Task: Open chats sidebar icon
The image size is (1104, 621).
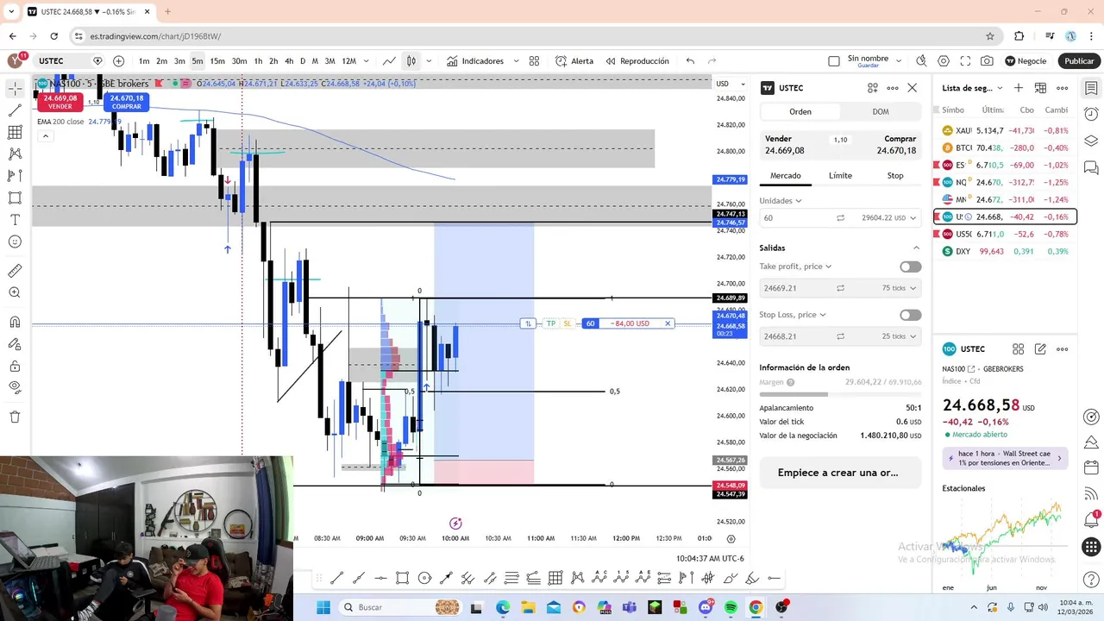Action: point(1091,167)
